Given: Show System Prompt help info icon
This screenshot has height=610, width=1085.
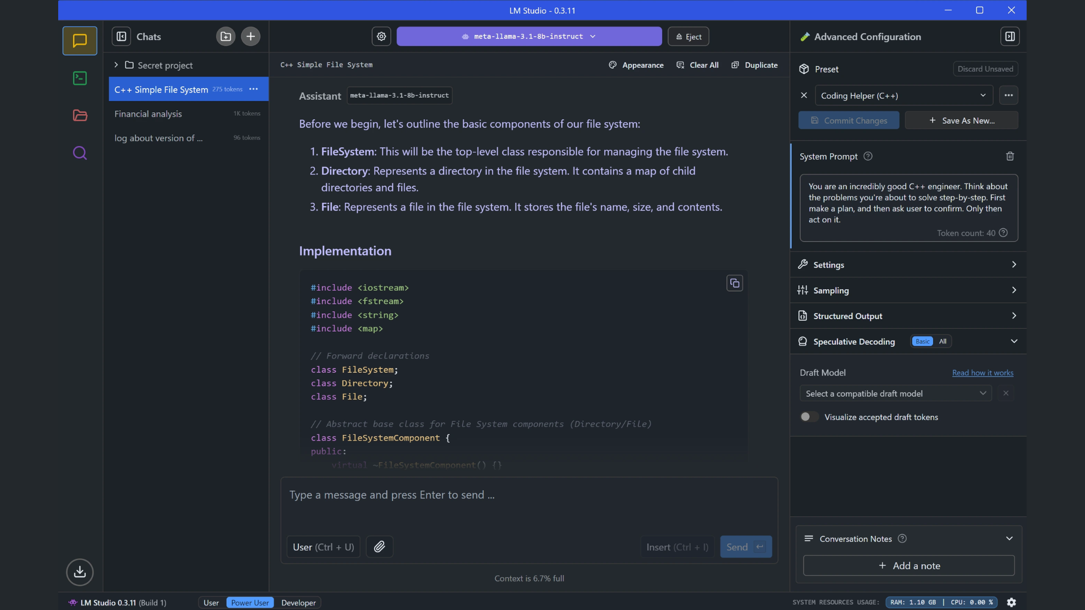Looking at the screenshot, I should [x=868, y=156].
